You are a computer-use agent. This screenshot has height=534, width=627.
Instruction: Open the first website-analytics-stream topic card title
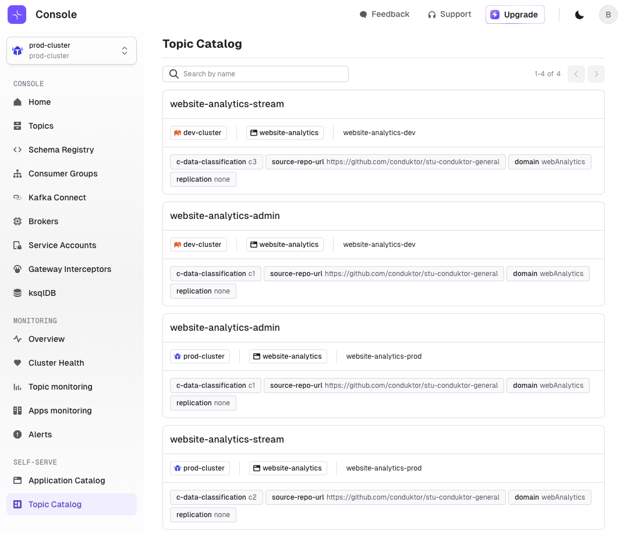226,104
